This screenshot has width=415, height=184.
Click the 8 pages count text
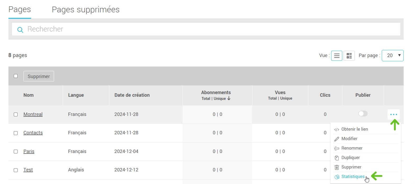pyautogui.click(x=18, y=55)
